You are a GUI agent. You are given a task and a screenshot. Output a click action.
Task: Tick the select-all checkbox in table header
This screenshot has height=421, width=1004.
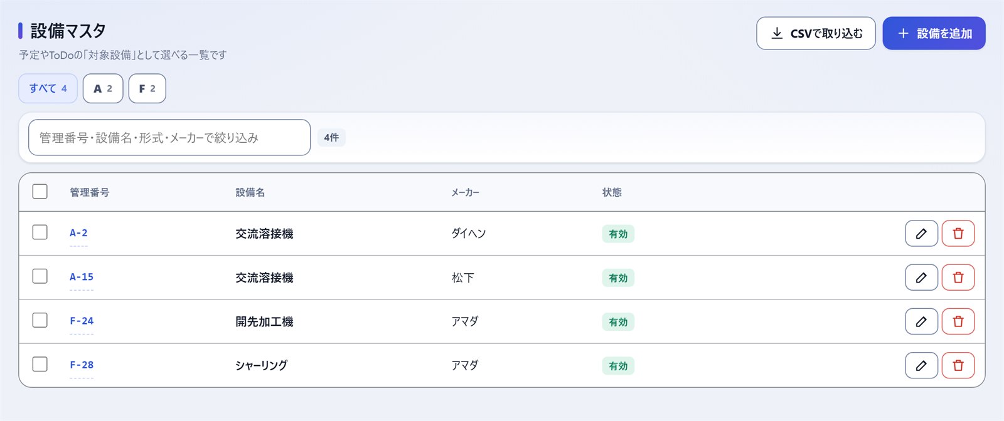tap(40, 191)
